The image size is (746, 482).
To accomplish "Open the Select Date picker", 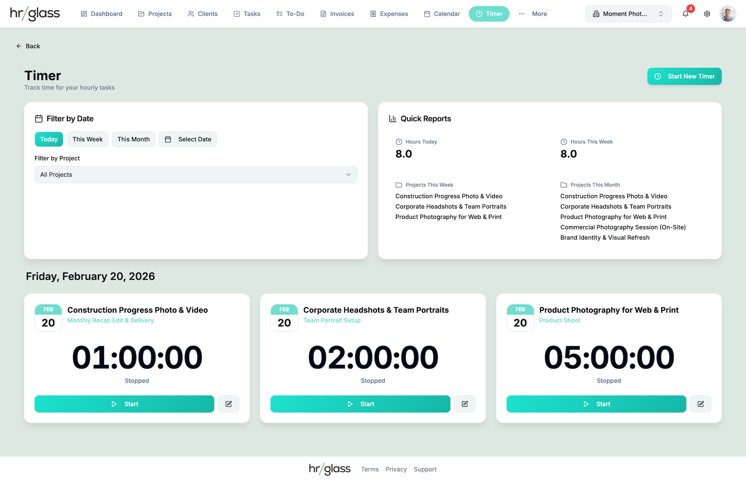I will (x=188, y=139).
